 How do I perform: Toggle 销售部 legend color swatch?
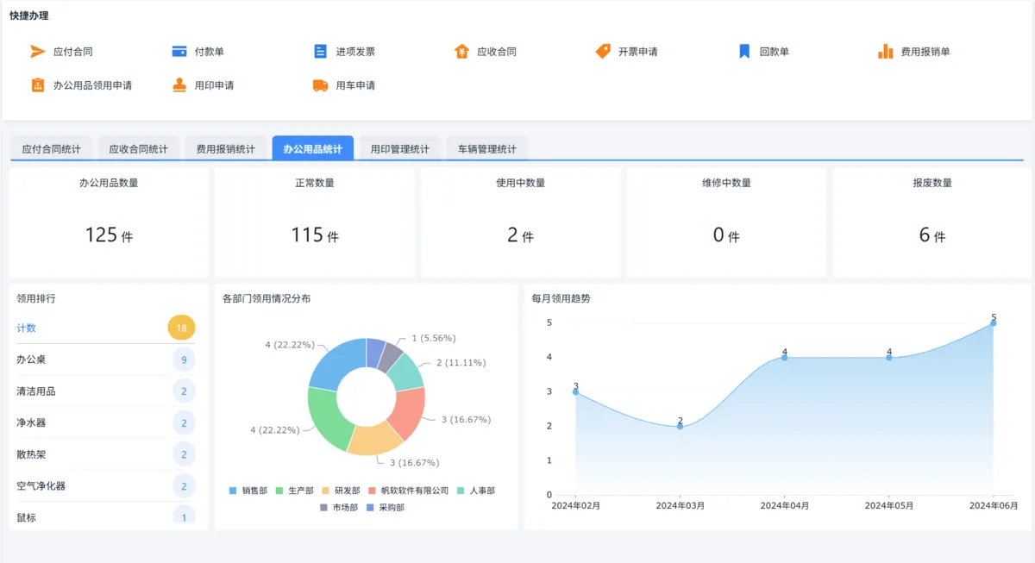(x=233, y=491)
